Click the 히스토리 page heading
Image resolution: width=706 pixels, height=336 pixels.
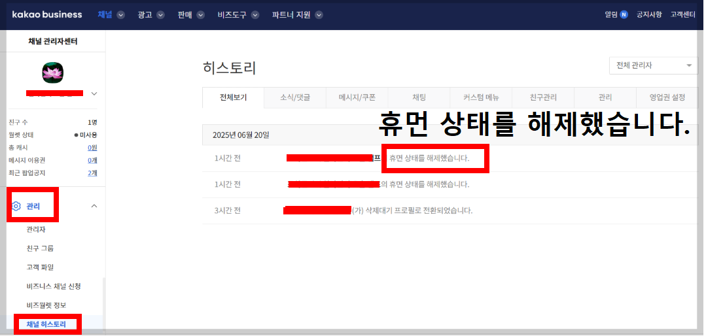[230, 69]
